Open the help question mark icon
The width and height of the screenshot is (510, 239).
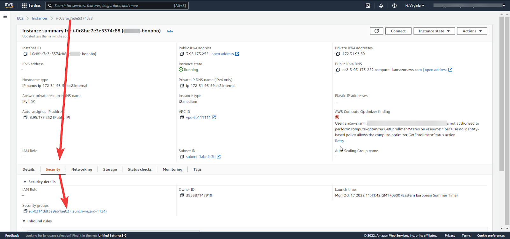point(394,6)
